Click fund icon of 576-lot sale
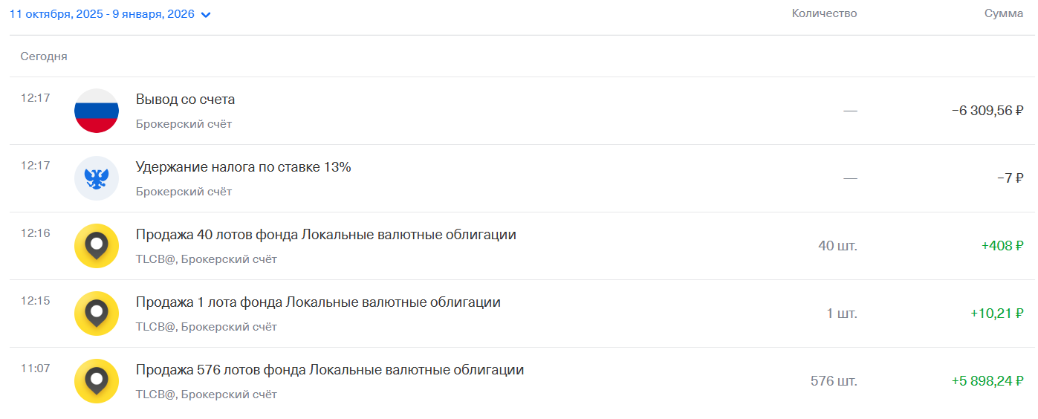 coord(97,381)
